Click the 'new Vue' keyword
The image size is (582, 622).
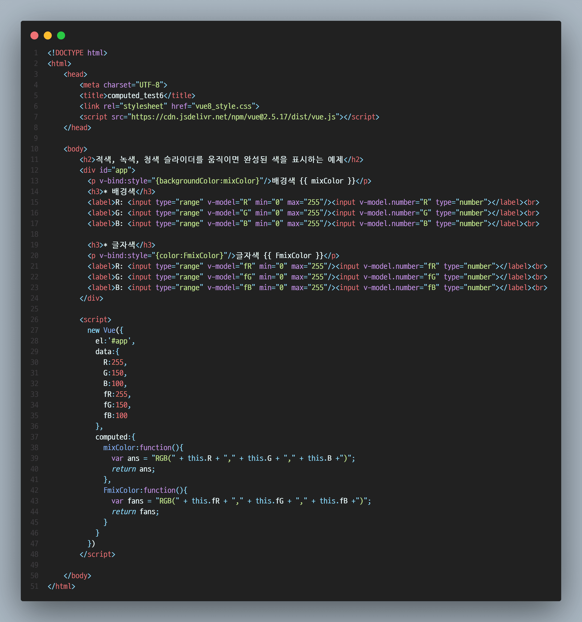pyautogui.click(x=101, y=330)
